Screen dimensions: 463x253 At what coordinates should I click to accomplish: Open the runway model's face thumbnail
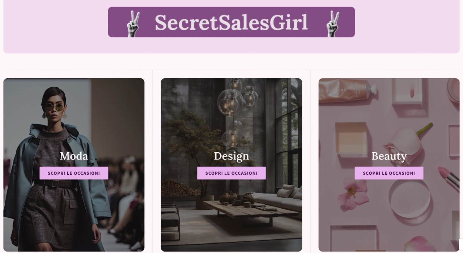click(x=54, y=106)
